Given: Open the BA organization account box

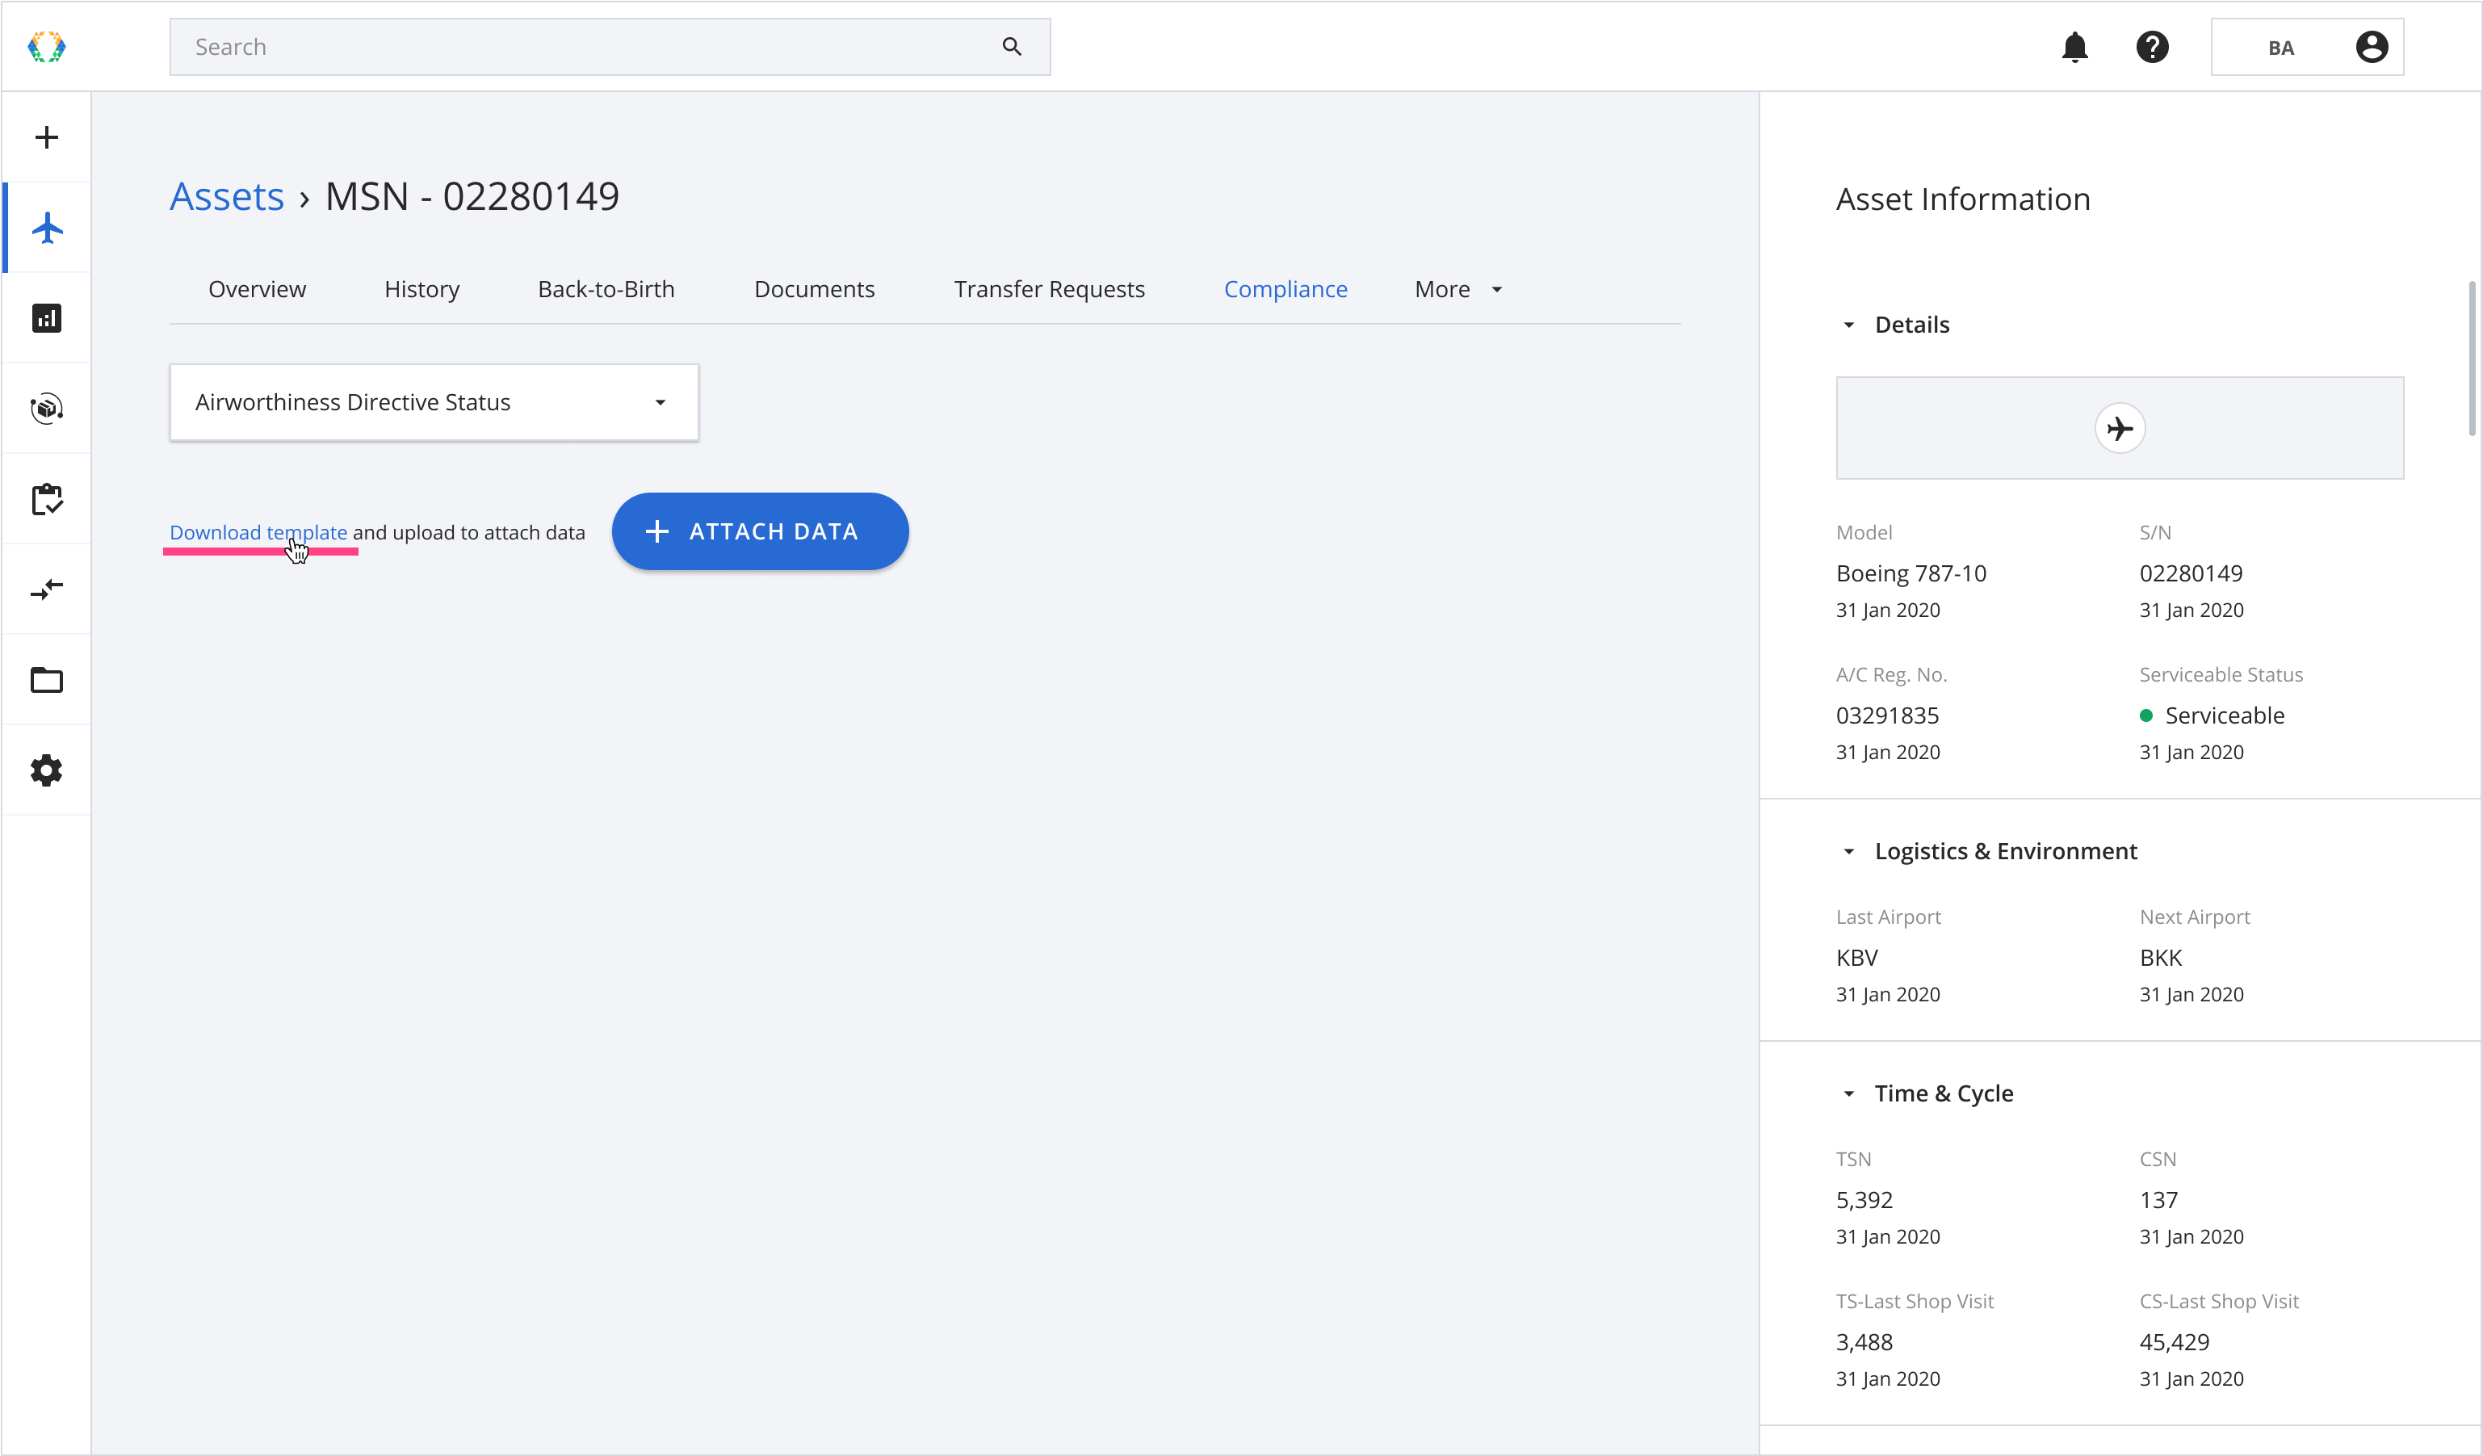Looking at the screenshot, I should point(2307,46).
